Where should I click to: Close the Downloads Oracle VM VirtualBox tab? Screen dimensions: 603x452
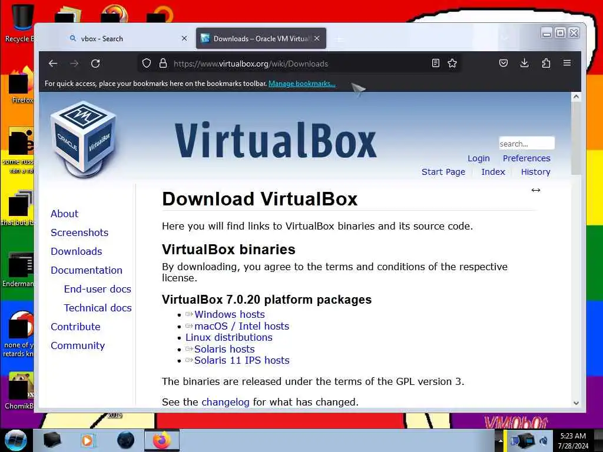click(x=317, y=38)
